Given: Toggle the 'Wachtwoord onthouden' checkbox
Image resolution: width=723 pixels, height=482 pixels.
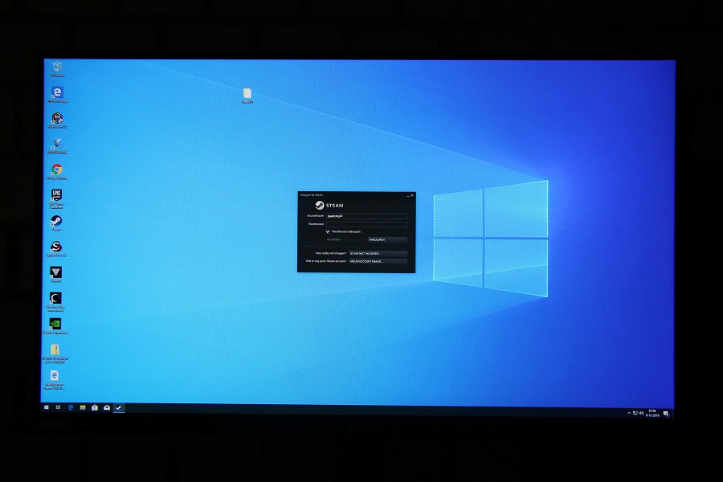Looking at the screenshot, I should pos(328,231).
